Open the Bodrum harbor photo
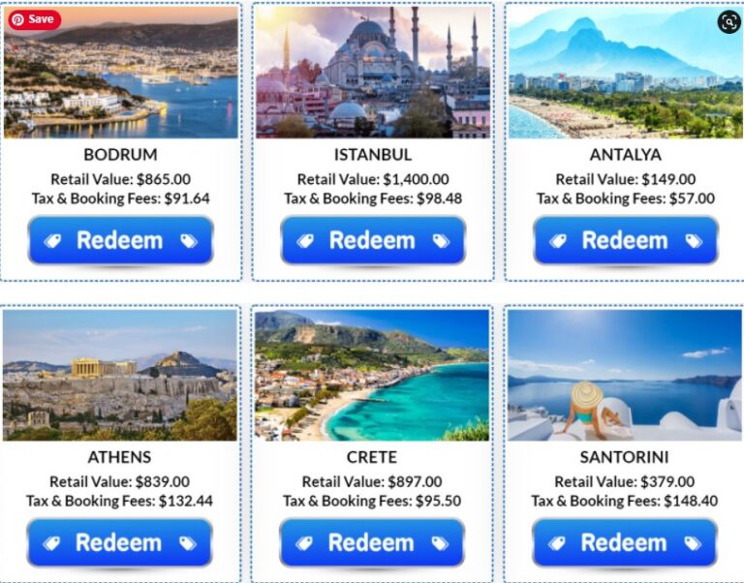 [x=121, y=72]
